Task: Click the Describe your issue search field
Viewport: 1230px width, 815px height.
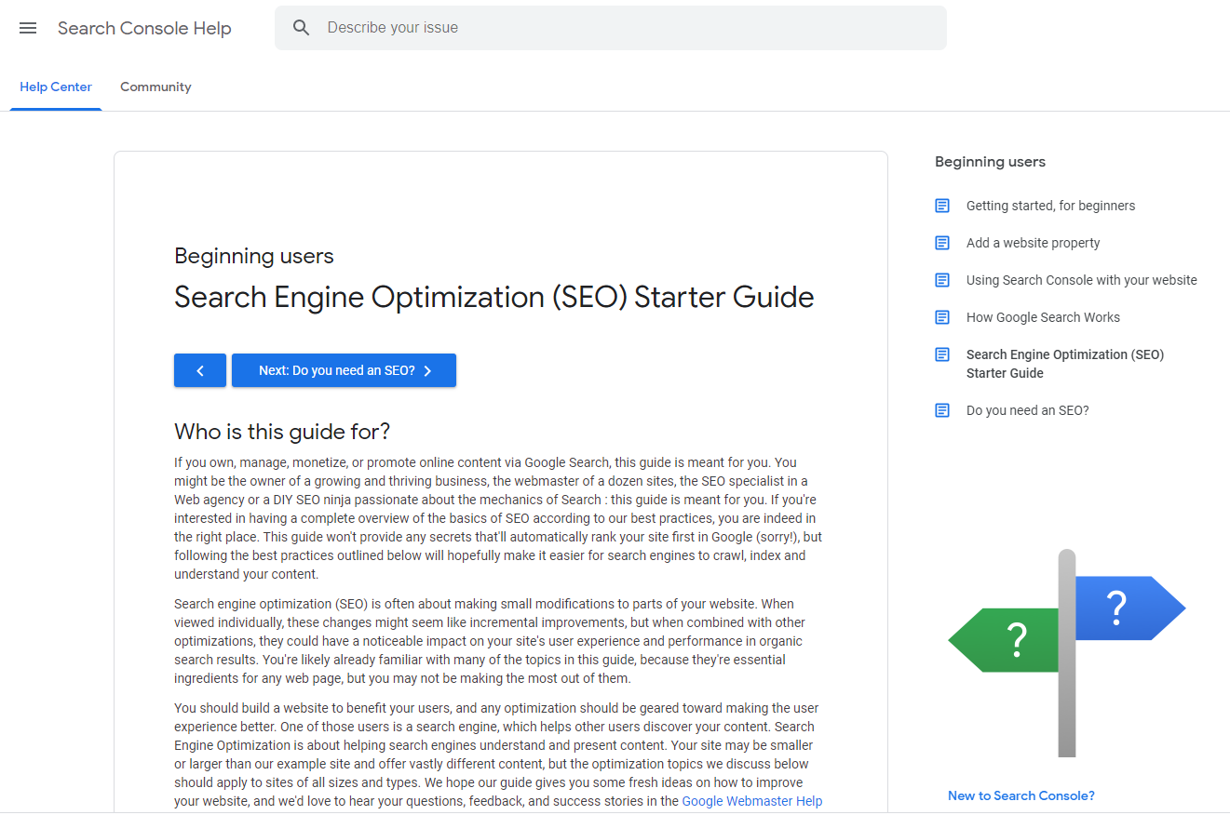Action: [610, 28]
